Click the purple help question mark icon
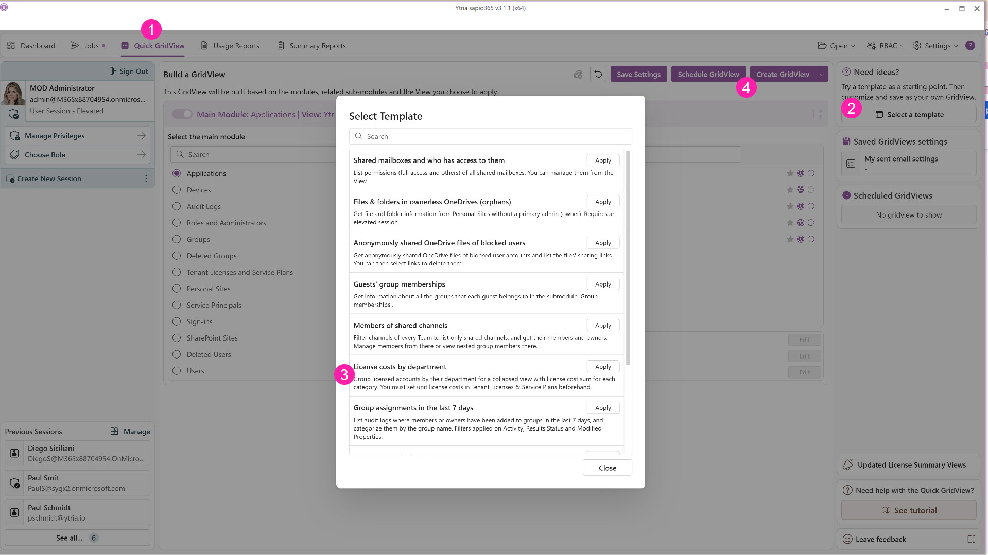The height and width of the screenshot is (555, 988). [x=970, y=46]
